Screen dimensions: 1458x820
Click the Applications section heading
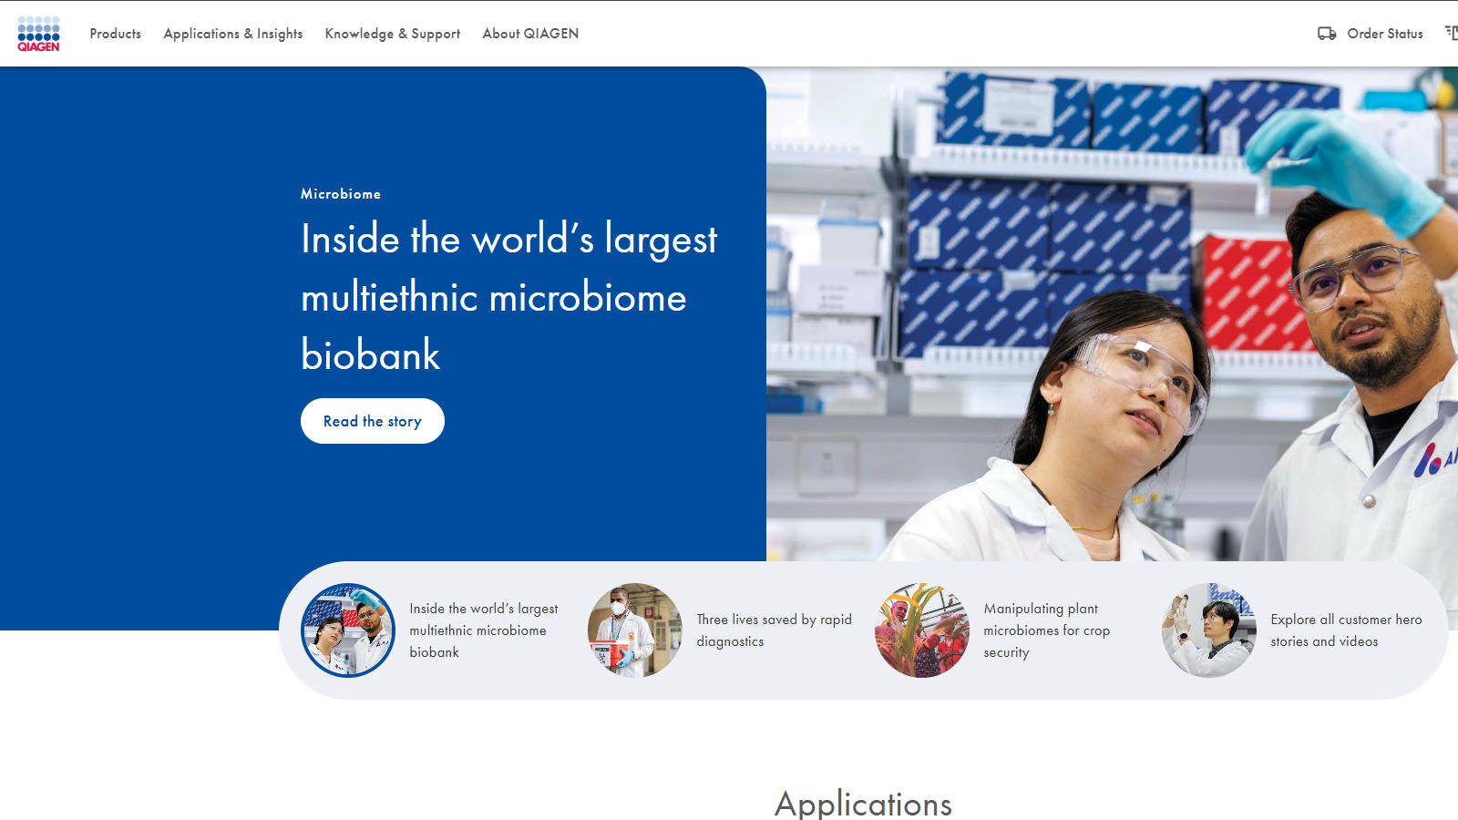(863, 804)
